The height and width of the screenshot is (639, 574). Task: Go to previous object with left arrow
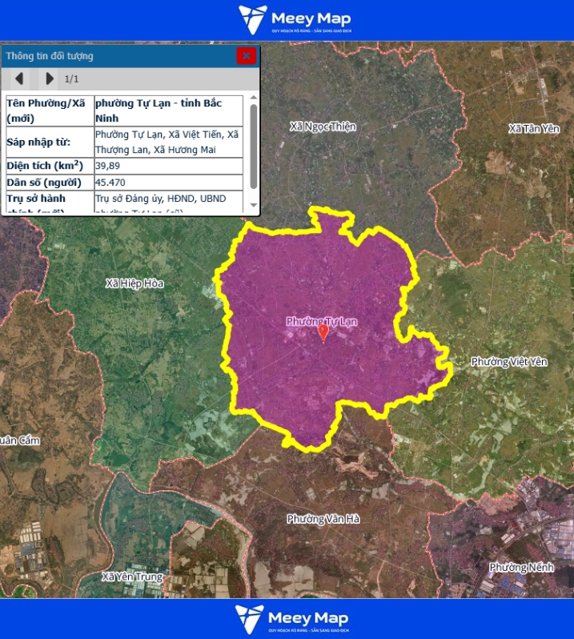[x=19, y=78]
